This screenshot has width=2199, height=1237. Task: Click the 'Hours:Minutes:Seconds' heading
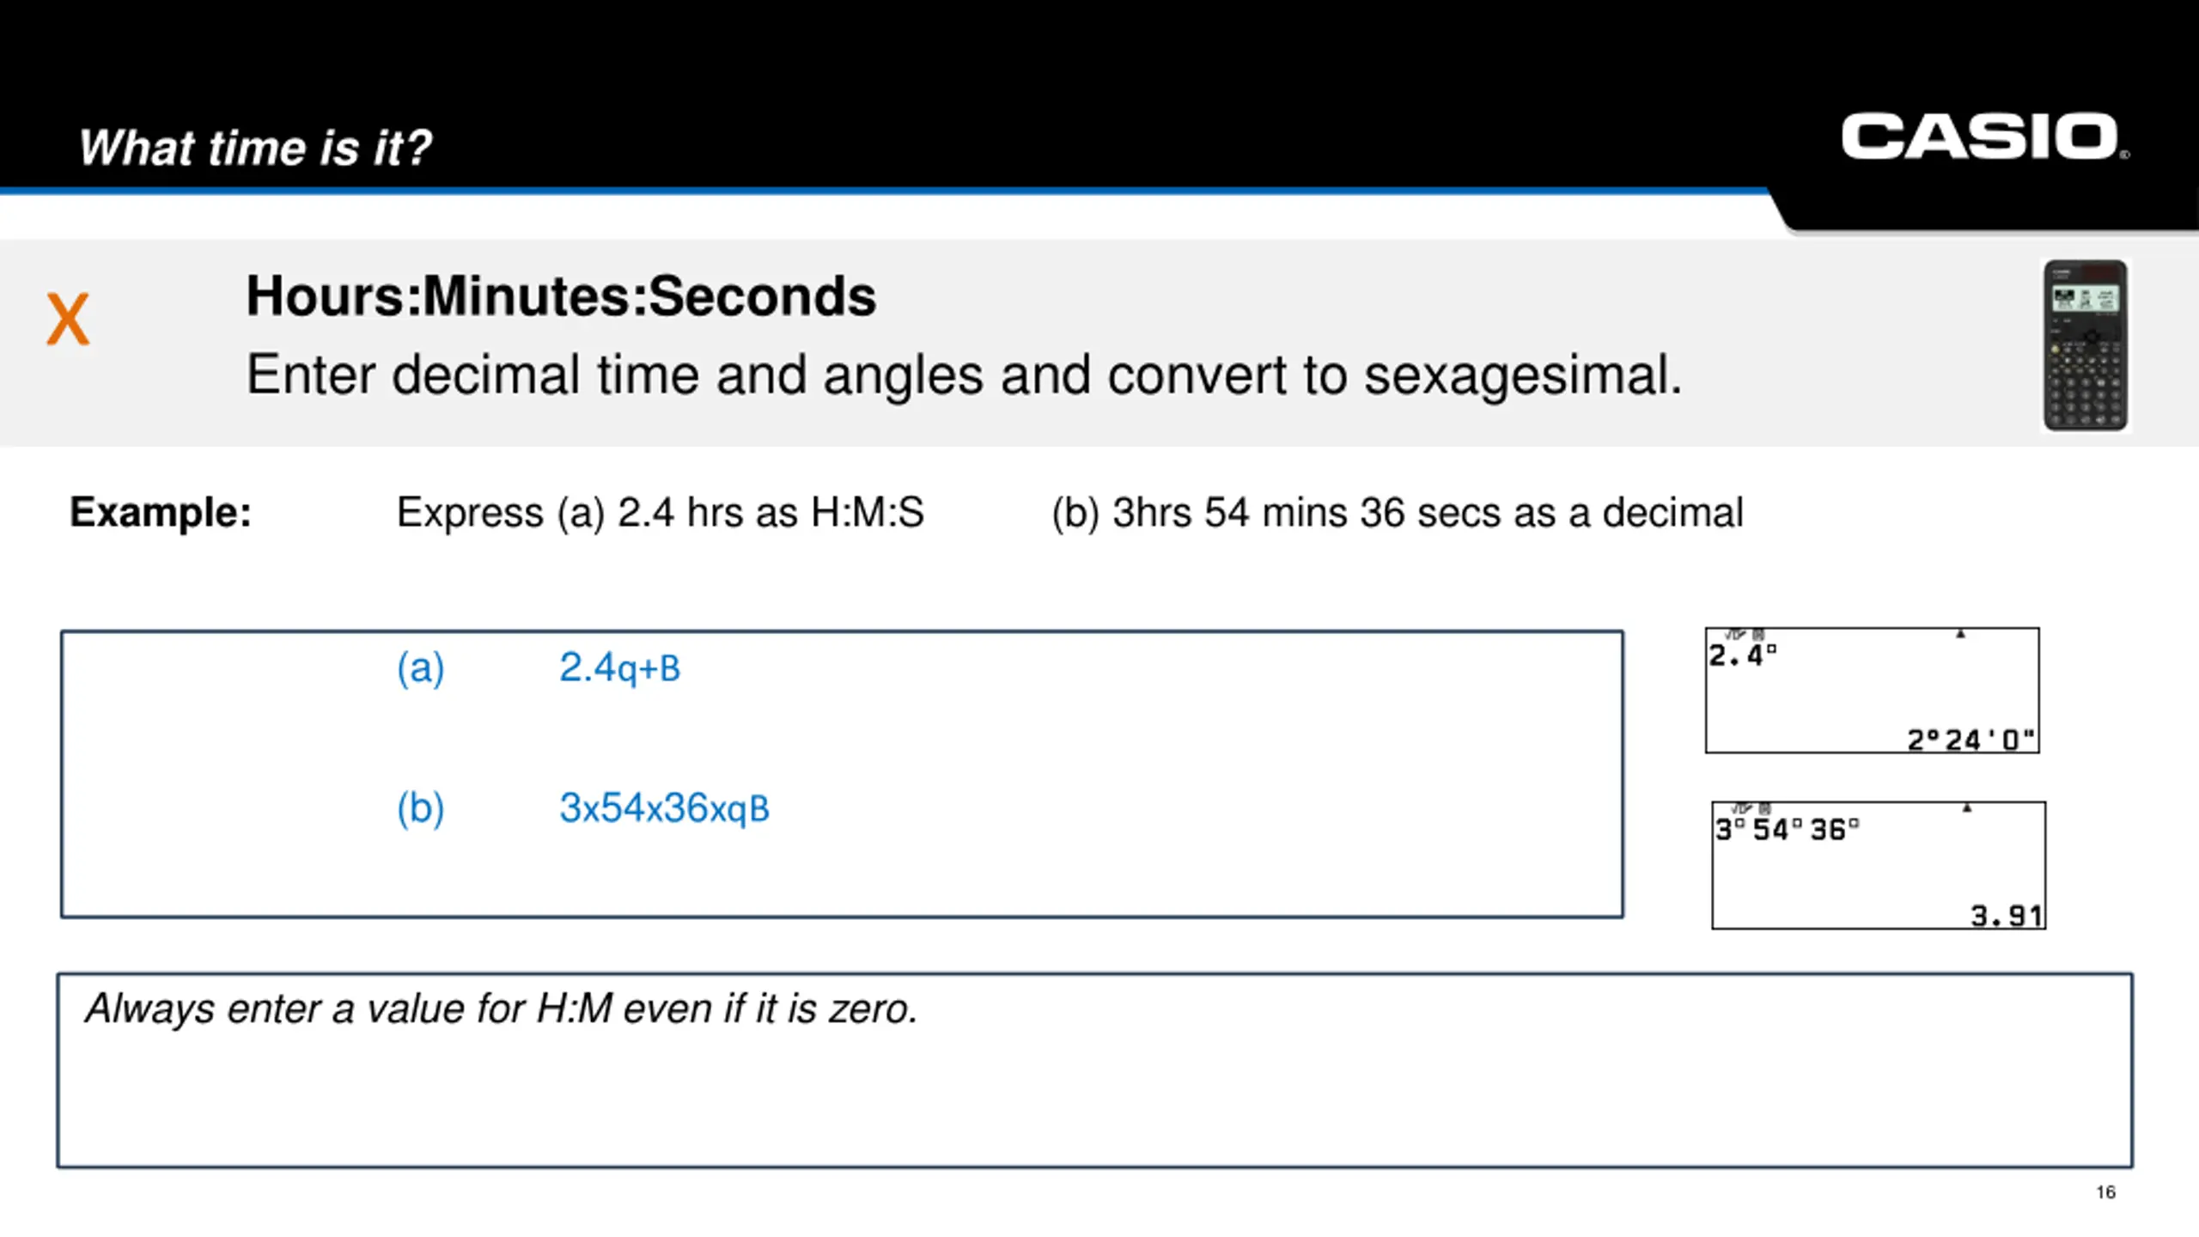pos(561,296)
